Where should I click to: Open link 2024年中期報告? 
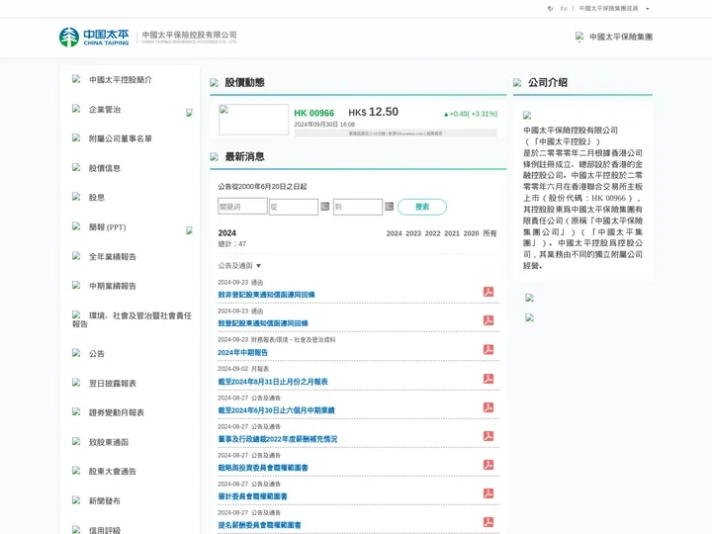[243, 352]
